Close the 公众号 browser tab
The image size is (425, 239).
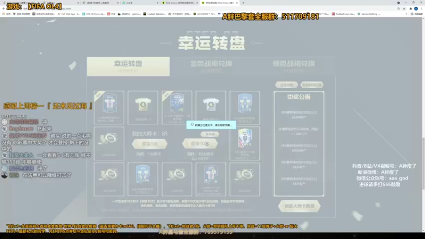[x=157, y=3]
